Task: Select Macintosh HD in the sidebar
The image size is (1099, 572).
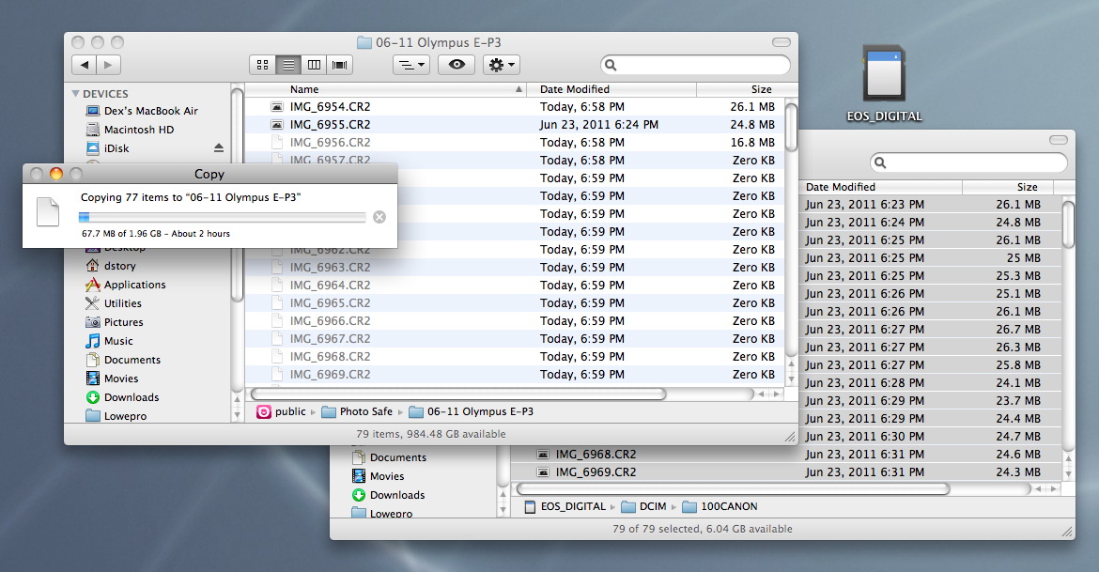Action: pos(138,130)
